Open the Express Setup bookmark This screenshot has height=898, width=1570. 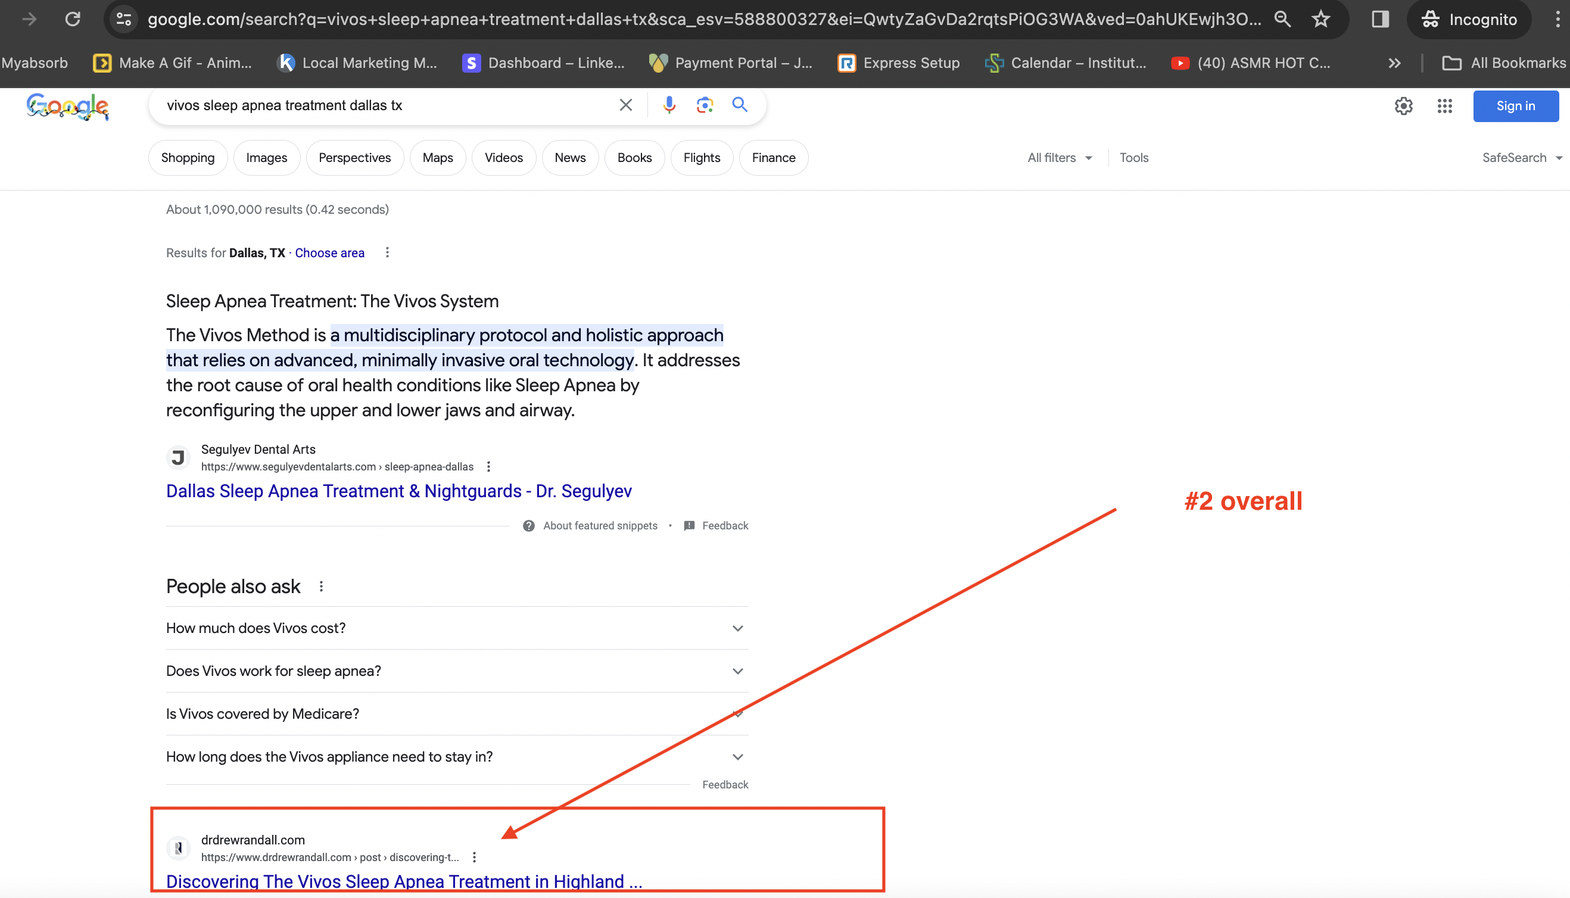(x=899, y=63)
